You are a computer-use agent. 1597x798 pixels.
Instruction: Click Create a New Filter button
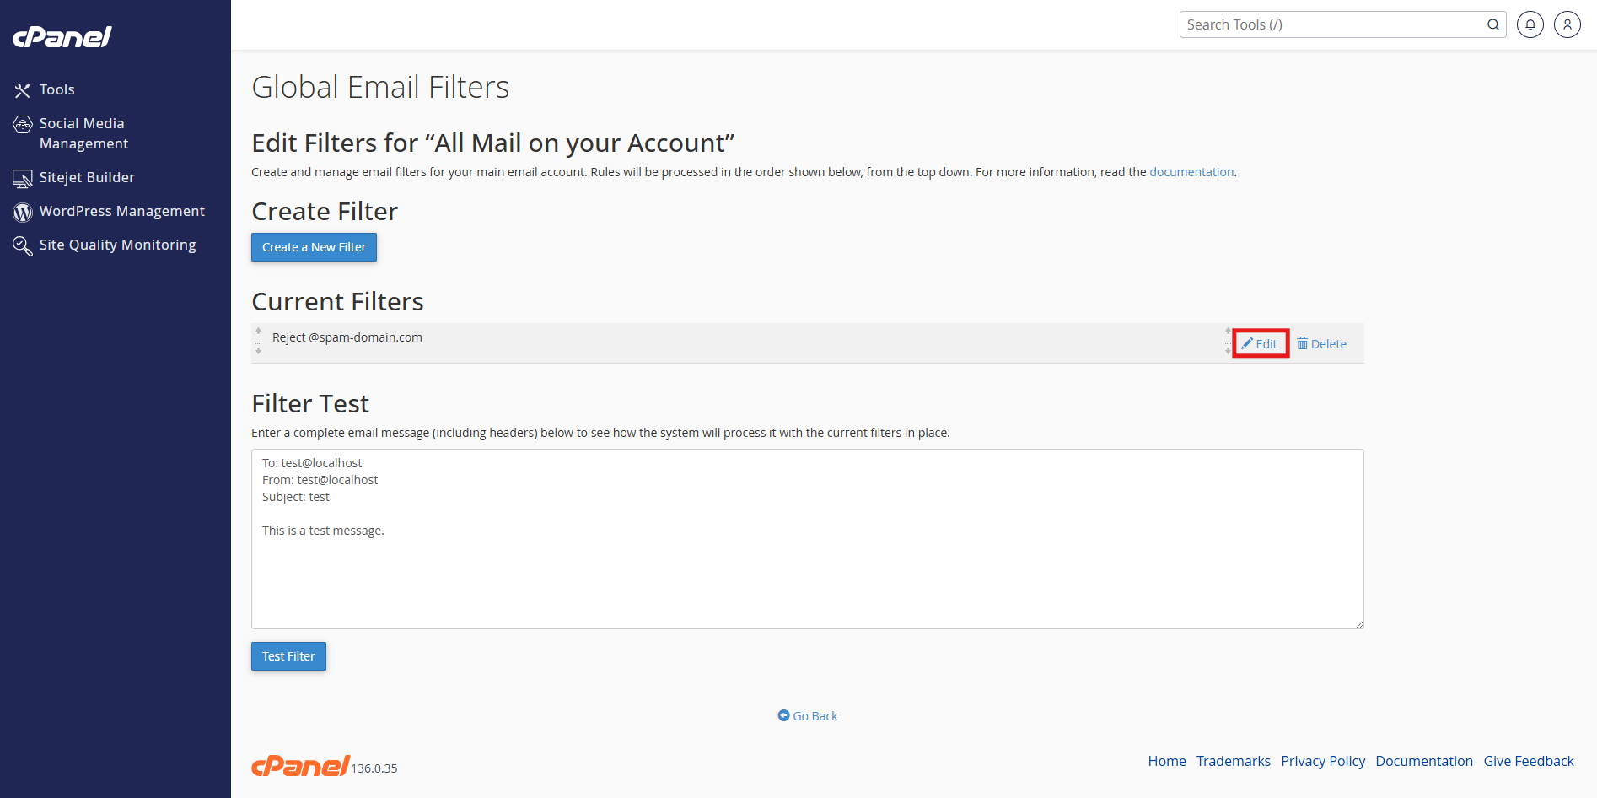click(314, 247)
